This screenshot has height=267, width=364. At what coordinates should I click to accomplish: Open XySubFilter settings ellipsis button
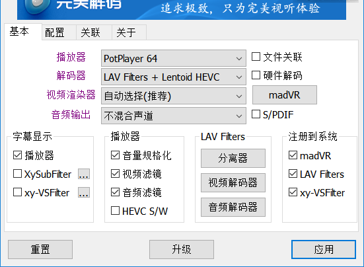point(84,174)
